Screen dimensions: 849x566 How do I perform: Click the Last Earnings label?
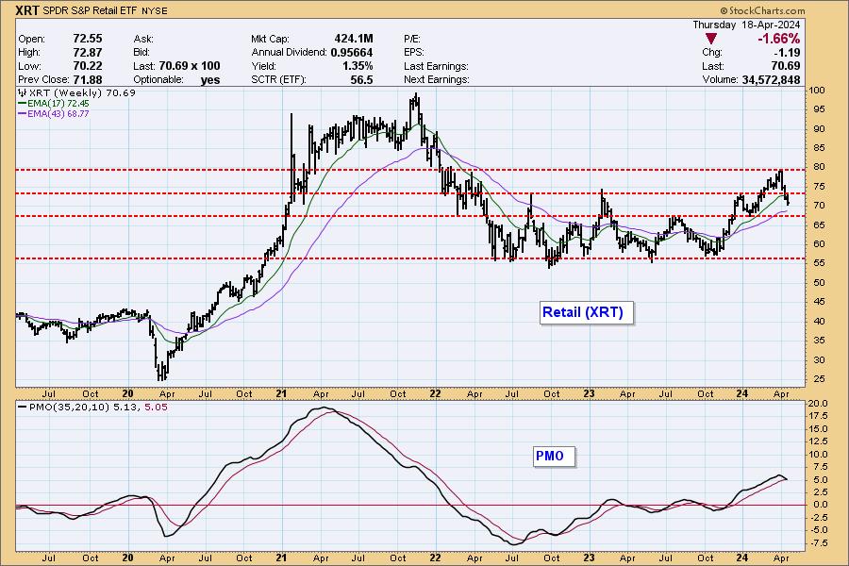[436, 66]
